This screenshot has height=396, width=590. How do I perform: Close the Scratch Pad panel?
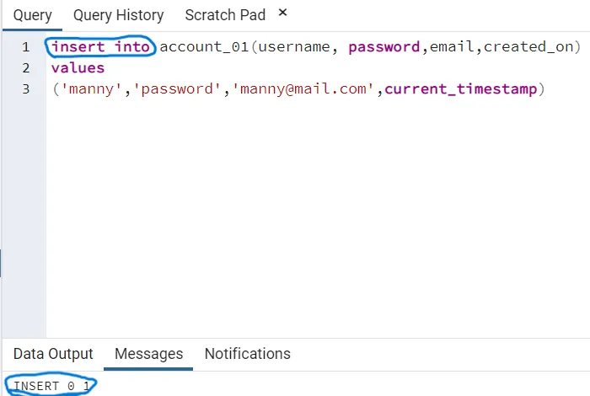point(282,13)
